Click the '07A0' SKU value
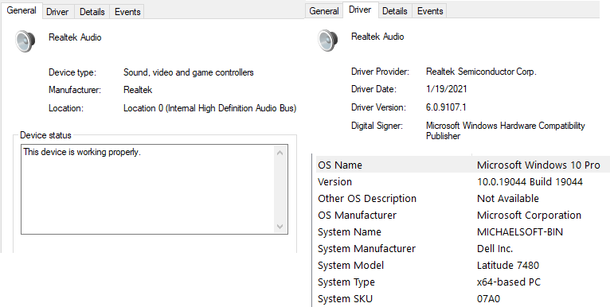This screenshot has height=307, width=610. (488, 298)
